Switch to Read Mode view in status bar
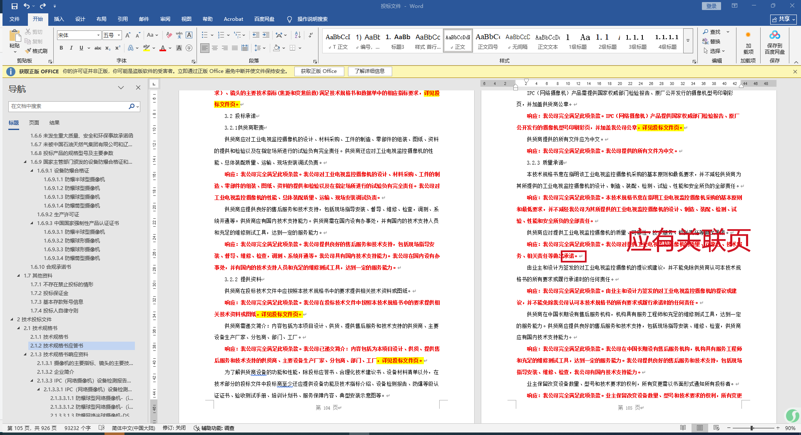 683,428
